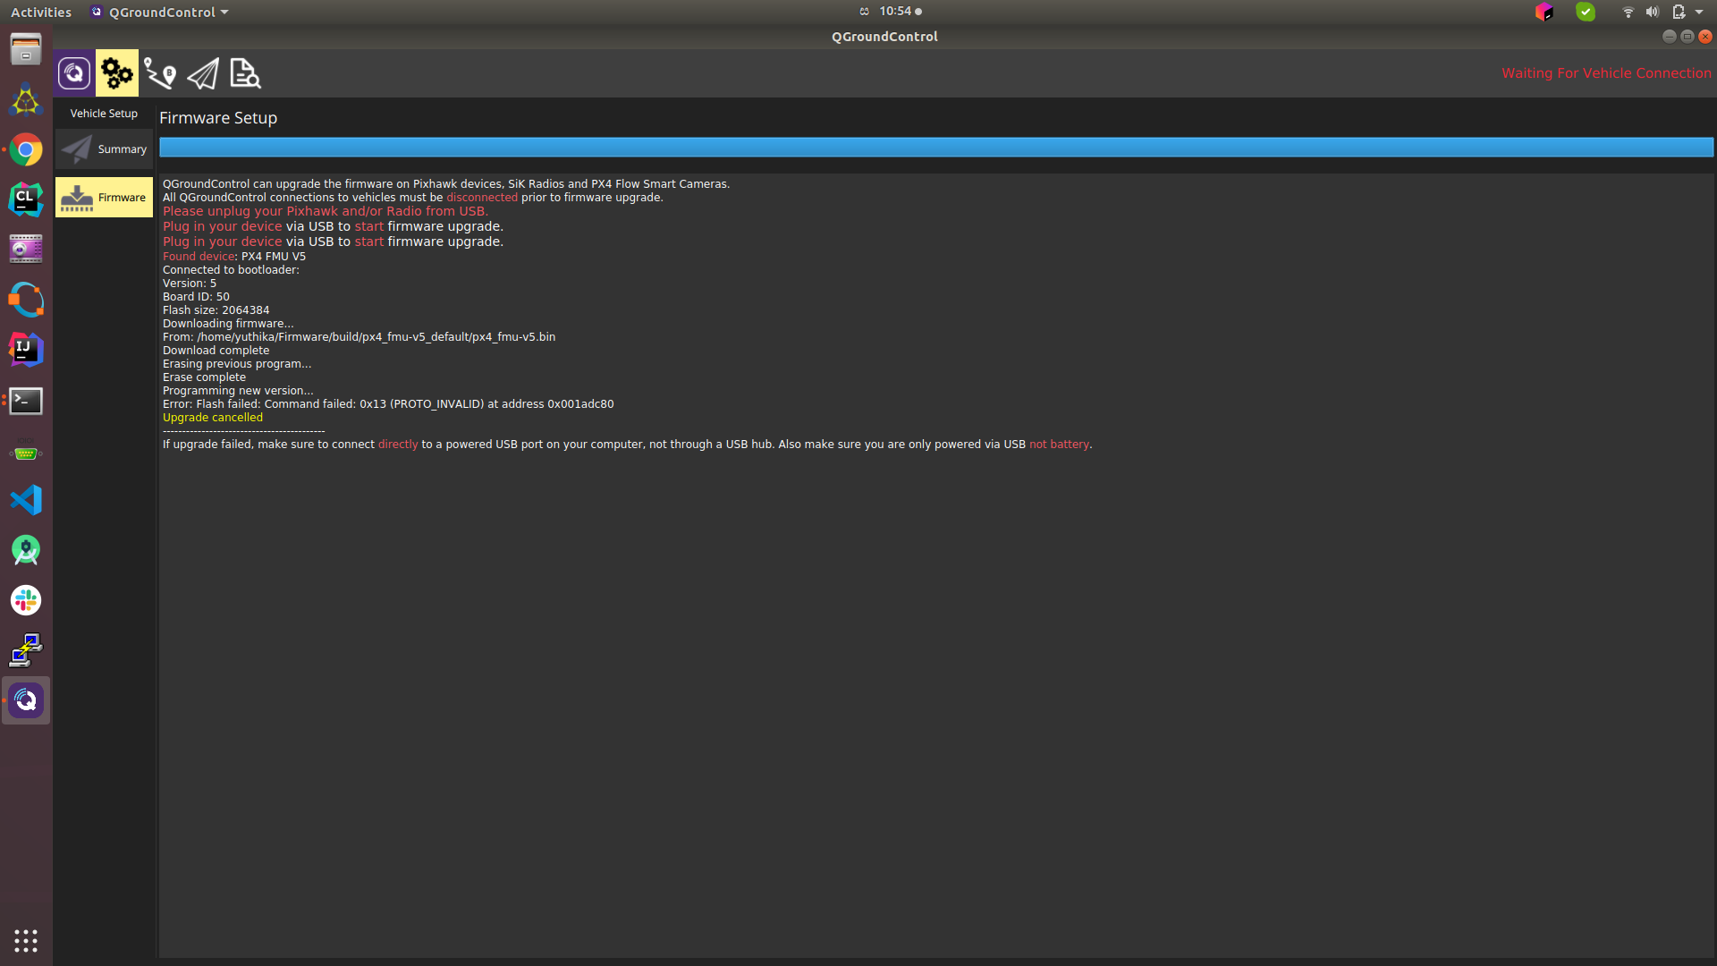Click the Summary airplane icon in sidebar
1717x966 pixels.
pos(77,149)
